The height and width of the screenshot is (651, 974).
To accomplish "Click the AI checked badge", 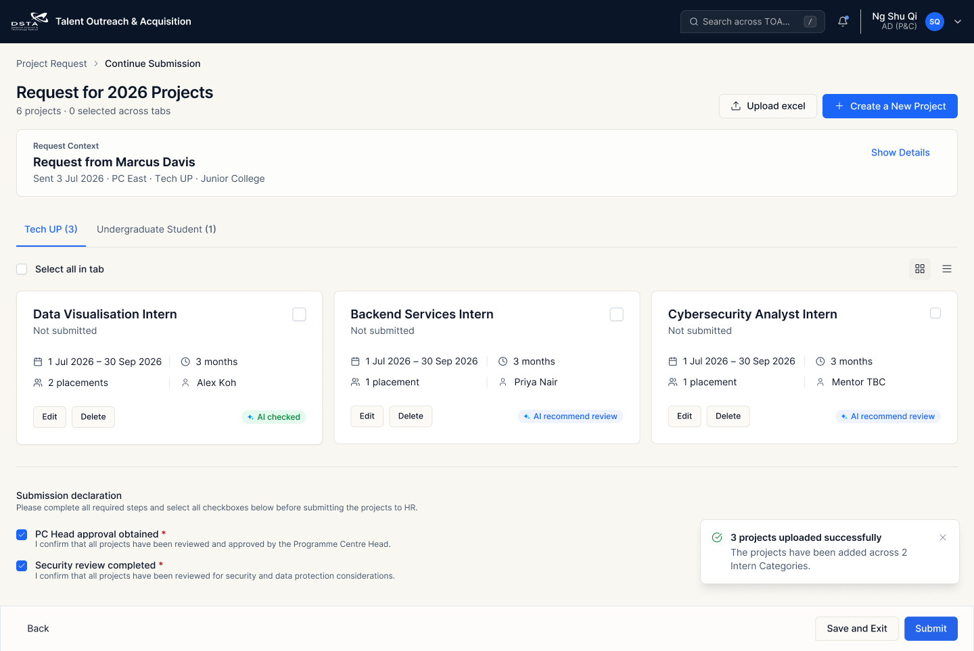I will coord(274,417).
